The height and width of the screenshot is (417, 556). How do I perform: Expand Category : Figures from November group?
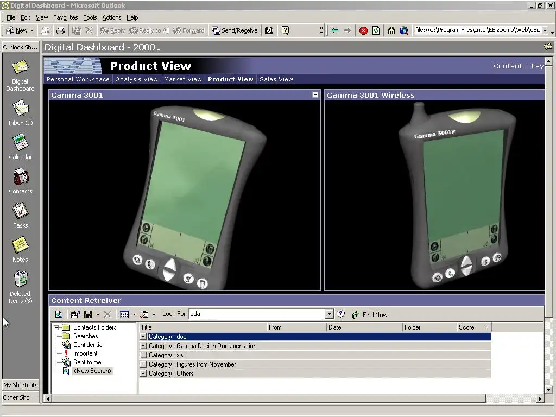pyautogui.click(x=143, y=364)
